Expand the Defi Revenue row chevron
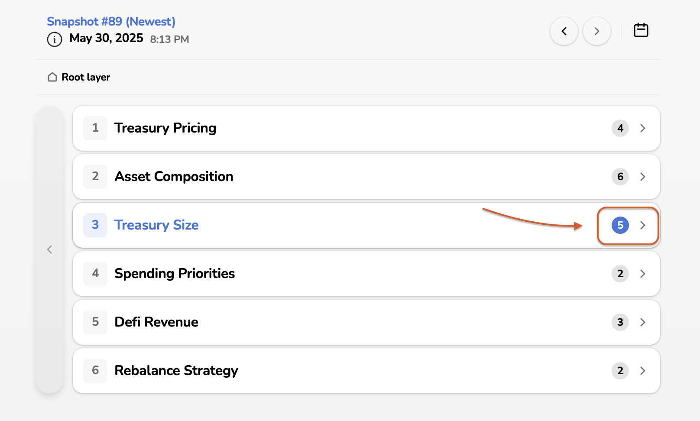The height and width of the screenshot is (421, 700). pos(642,322)
